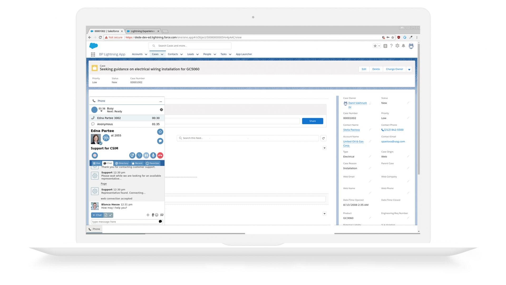The image size is (506, 285).
Task: Open the Notifications bell
Action: [403, 46]
